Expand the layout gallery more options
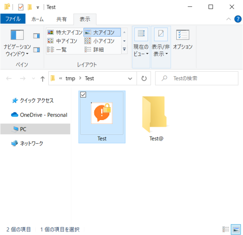 [124, 49]
